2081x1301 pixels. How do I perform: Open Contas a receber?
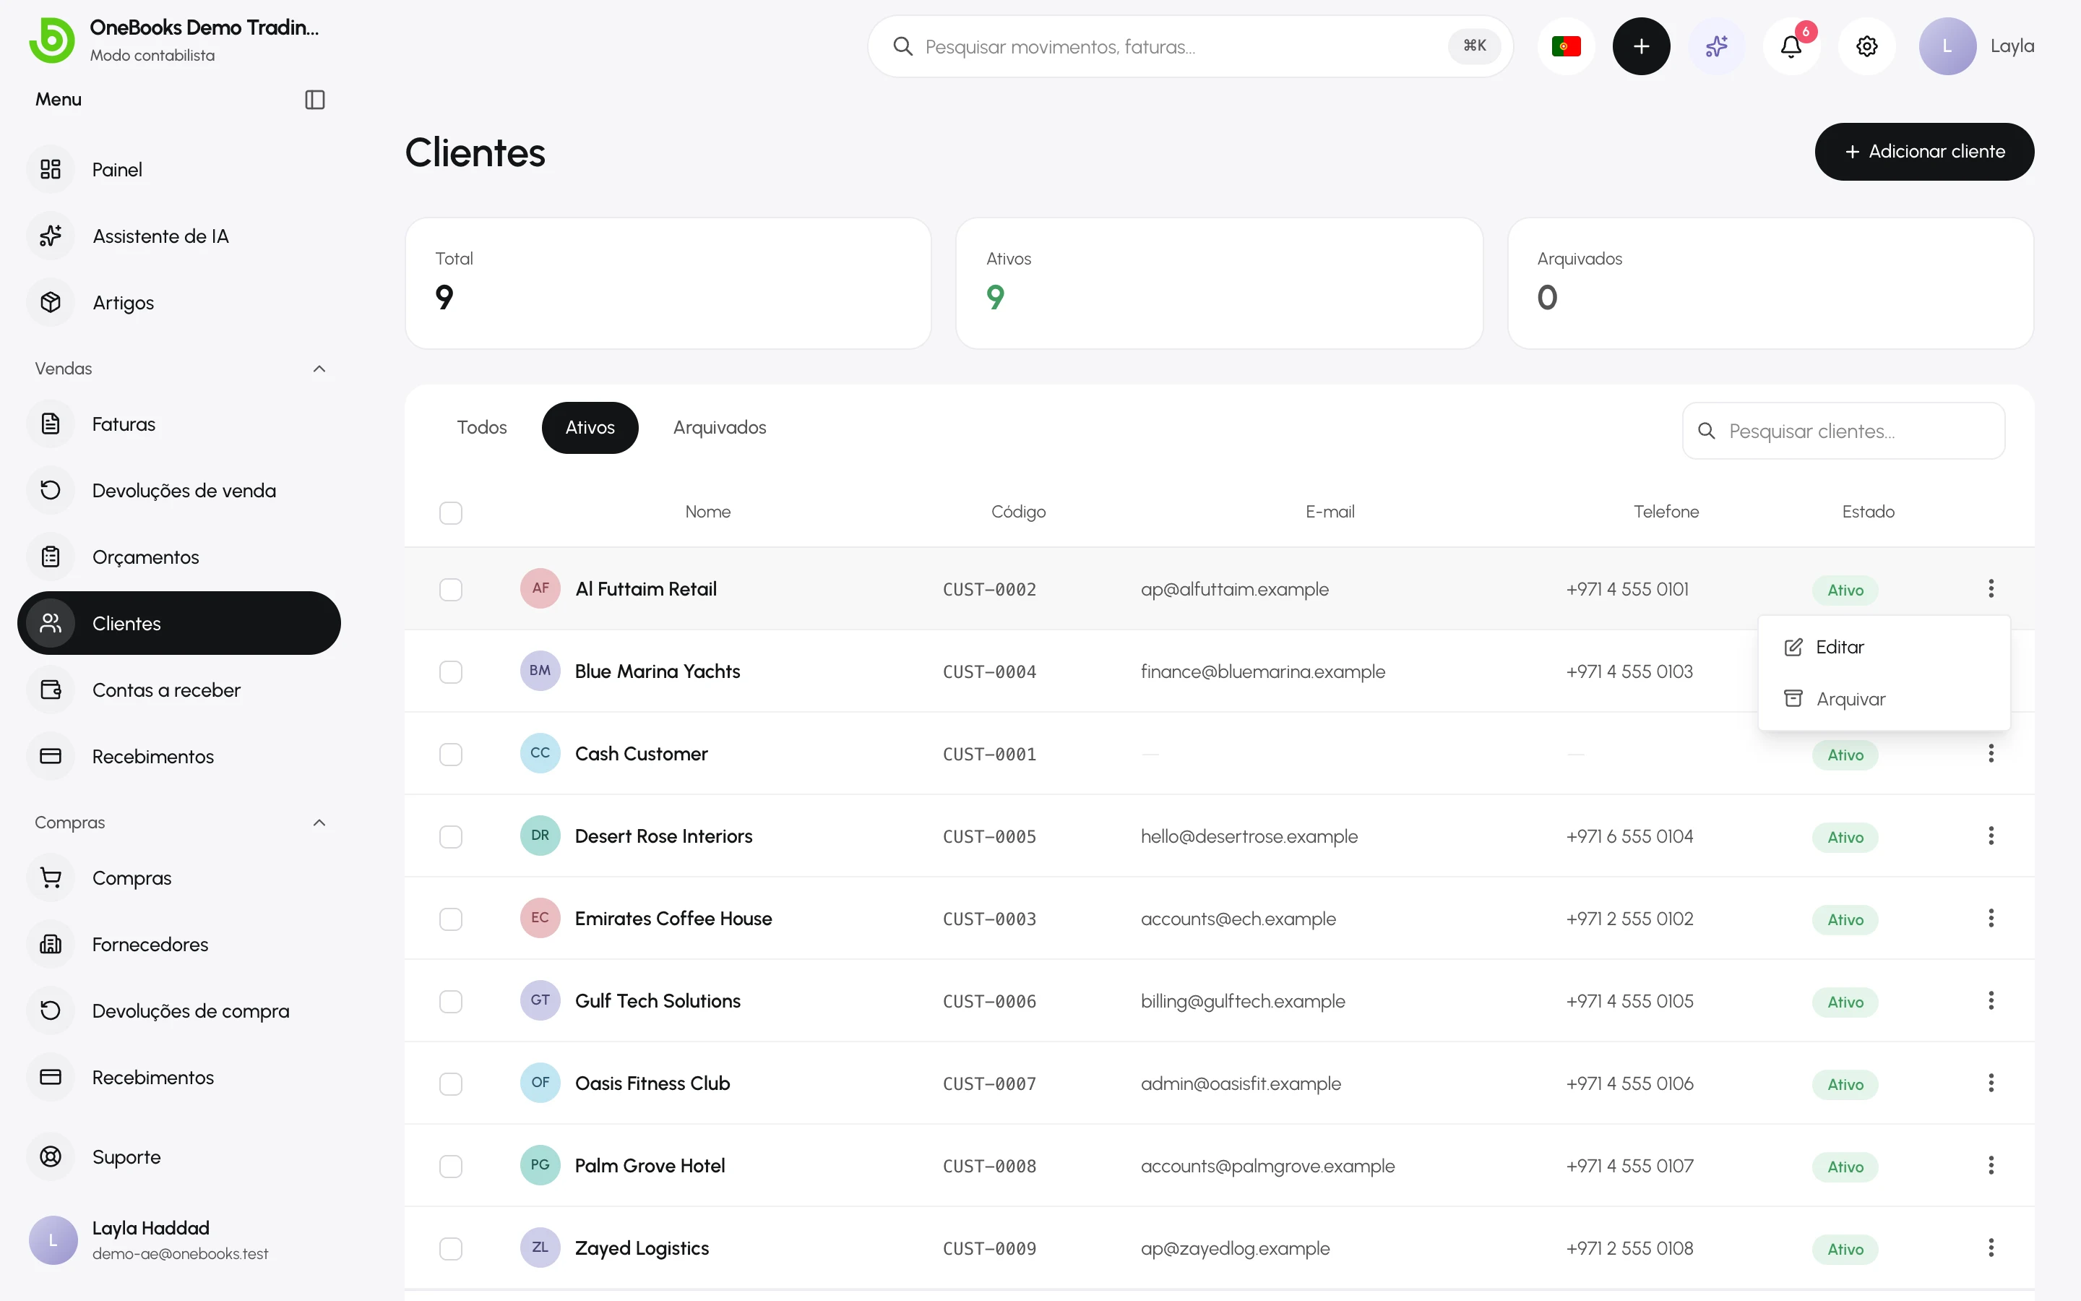(179, 690)
